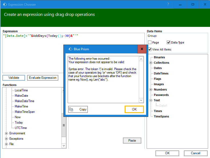
Task: Select Images in Data Items tree
Action: point(159,84)
